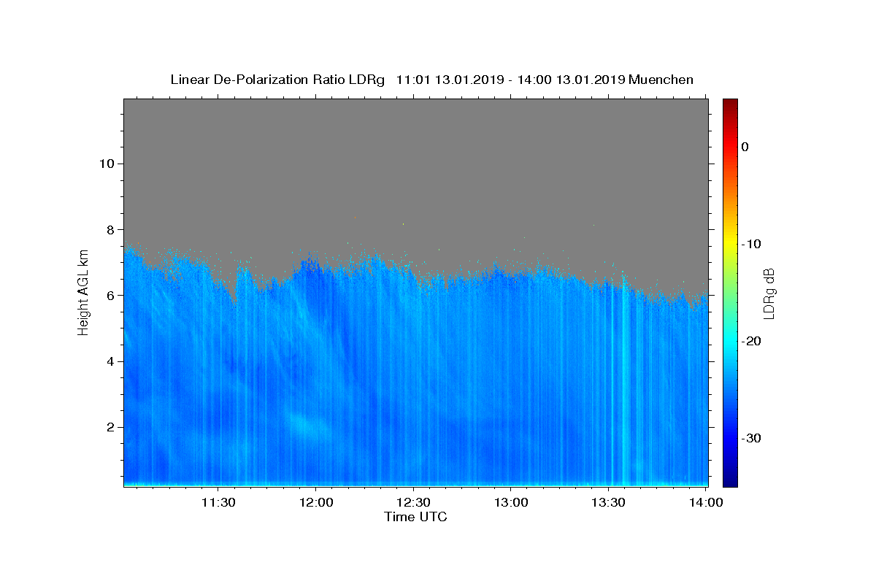Screen dimensions: 876x584
Task: Click the plot title mentioning Muenchen
Action: coord(431,80)
